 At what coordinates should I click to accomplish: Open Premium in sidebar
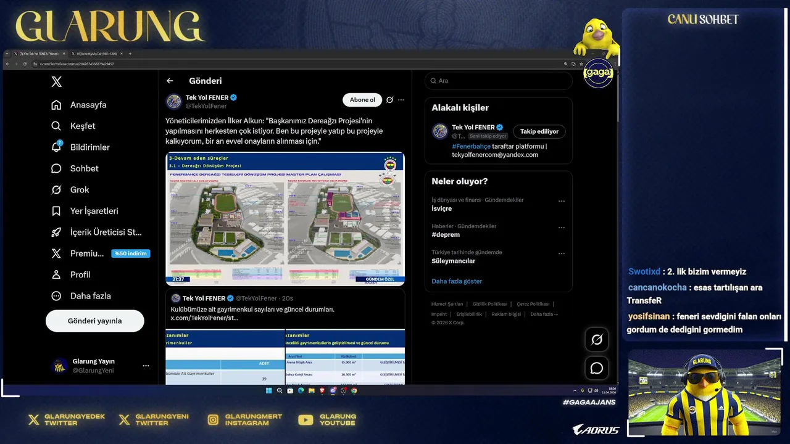click(100, 253)
